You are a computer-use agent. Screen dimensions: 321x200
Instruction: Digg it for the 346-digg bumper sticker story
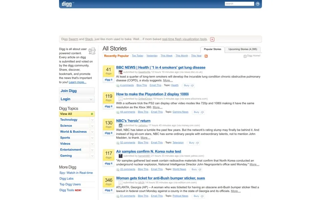coord(108,190)
